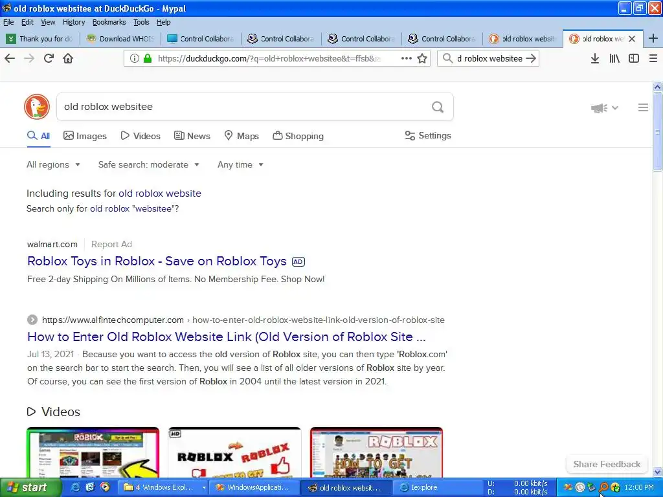663x497 pixels.
Task: Click the alfintechcomputer site favicon
Action: (x=32, y=320)
